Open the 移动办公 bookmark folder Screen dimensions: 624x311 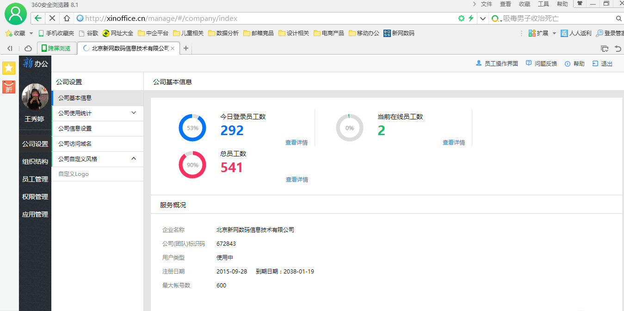[364, 33]
